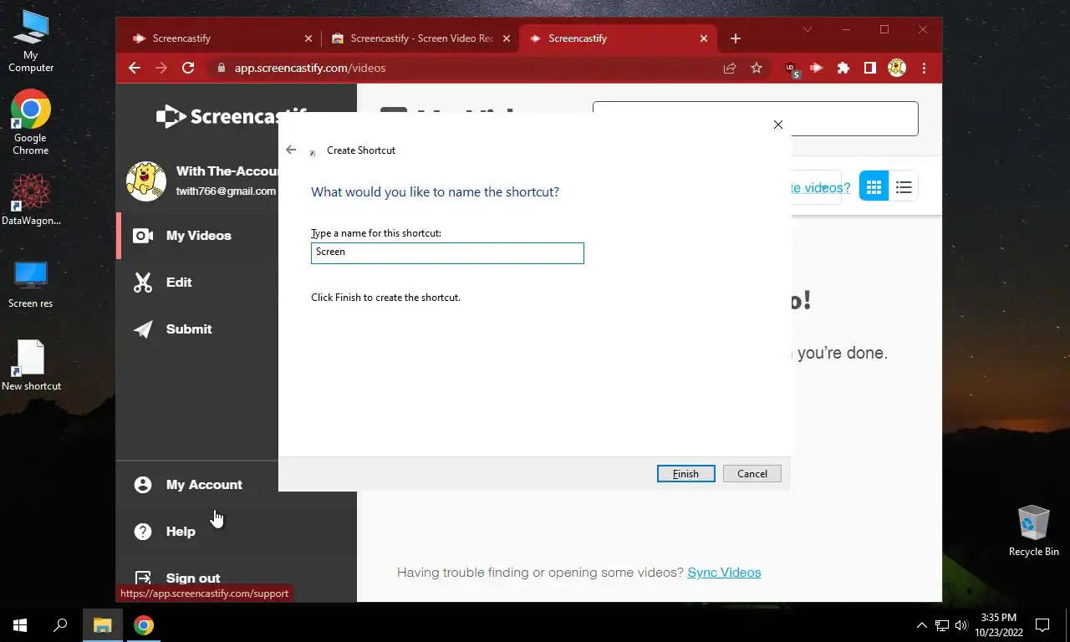Click the address bar URL
Viewport: 1070px width, 642px height.
tap(310, 69)
